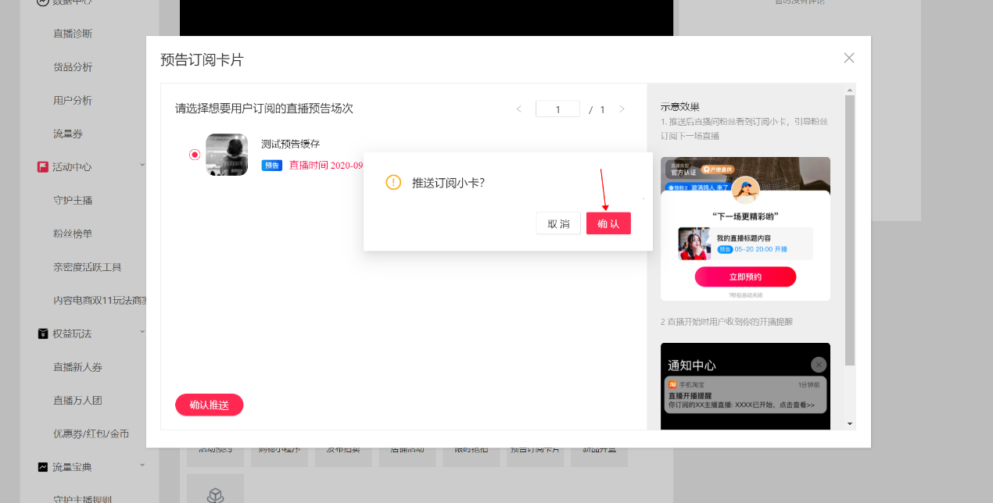Click the 权益玩法 sidebar icon
This screenshot has height=503, width=993.
click(43, 334)
